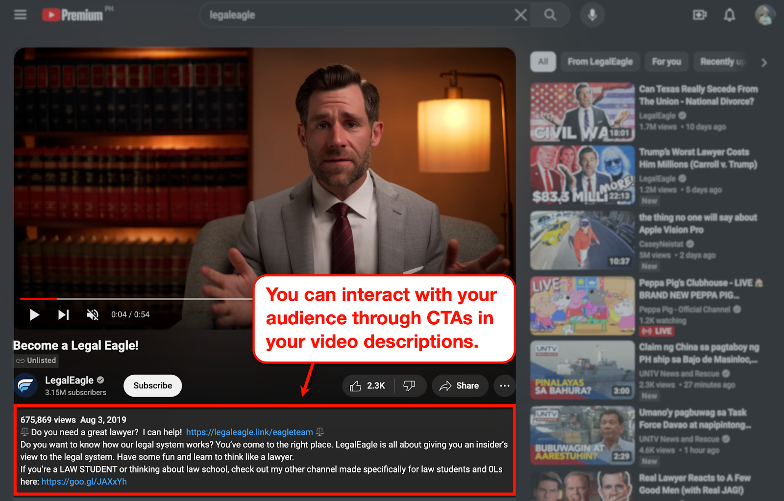Screen dimensions: 784x501
Task: Select the For you chip
Action: [666, 62]
